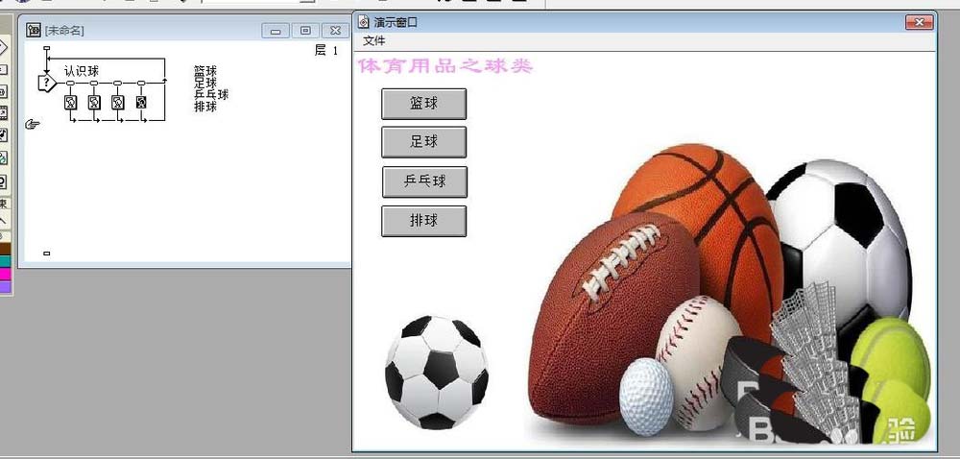The height and width of the screenshot is (459, 960).
Task: Click the 排球 icon label in design window
Action: [x=205, y=106]
